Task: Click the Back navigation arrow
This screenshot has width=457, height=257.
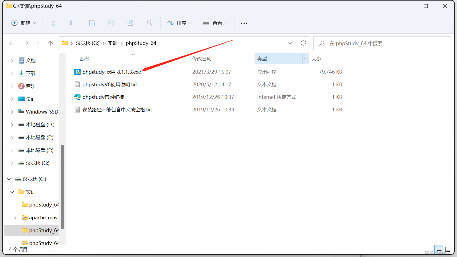Action: [x=11, y=43]
